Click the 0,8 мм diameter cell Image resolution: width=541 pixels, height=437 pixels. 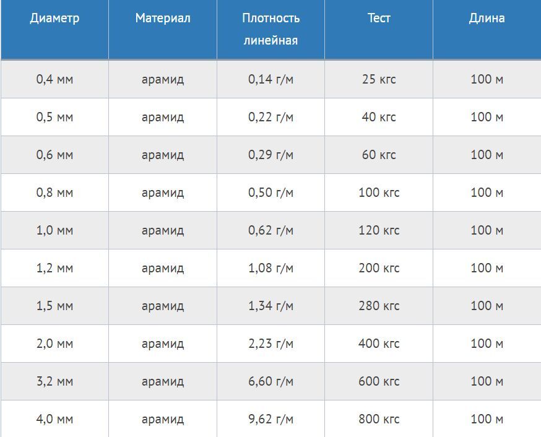[x=54, y=193]
